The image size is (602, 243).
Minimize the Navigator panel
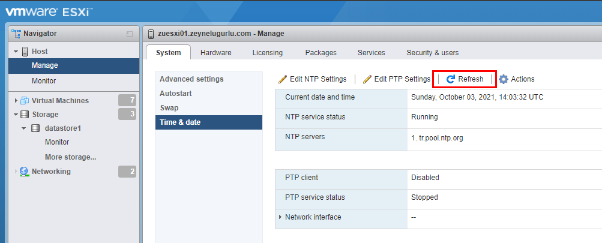point(130,34)
